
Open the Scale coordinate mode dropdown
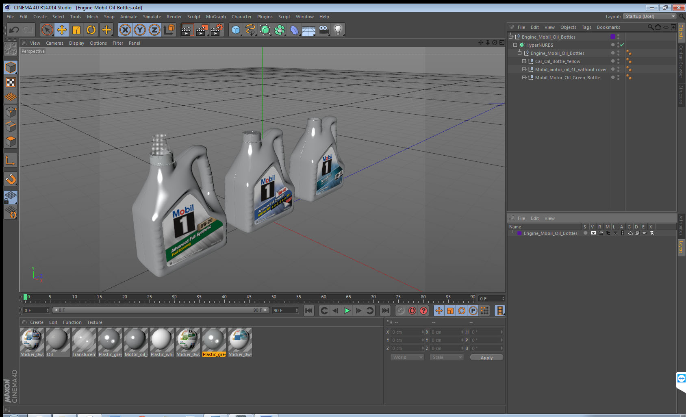pos(447,357)
